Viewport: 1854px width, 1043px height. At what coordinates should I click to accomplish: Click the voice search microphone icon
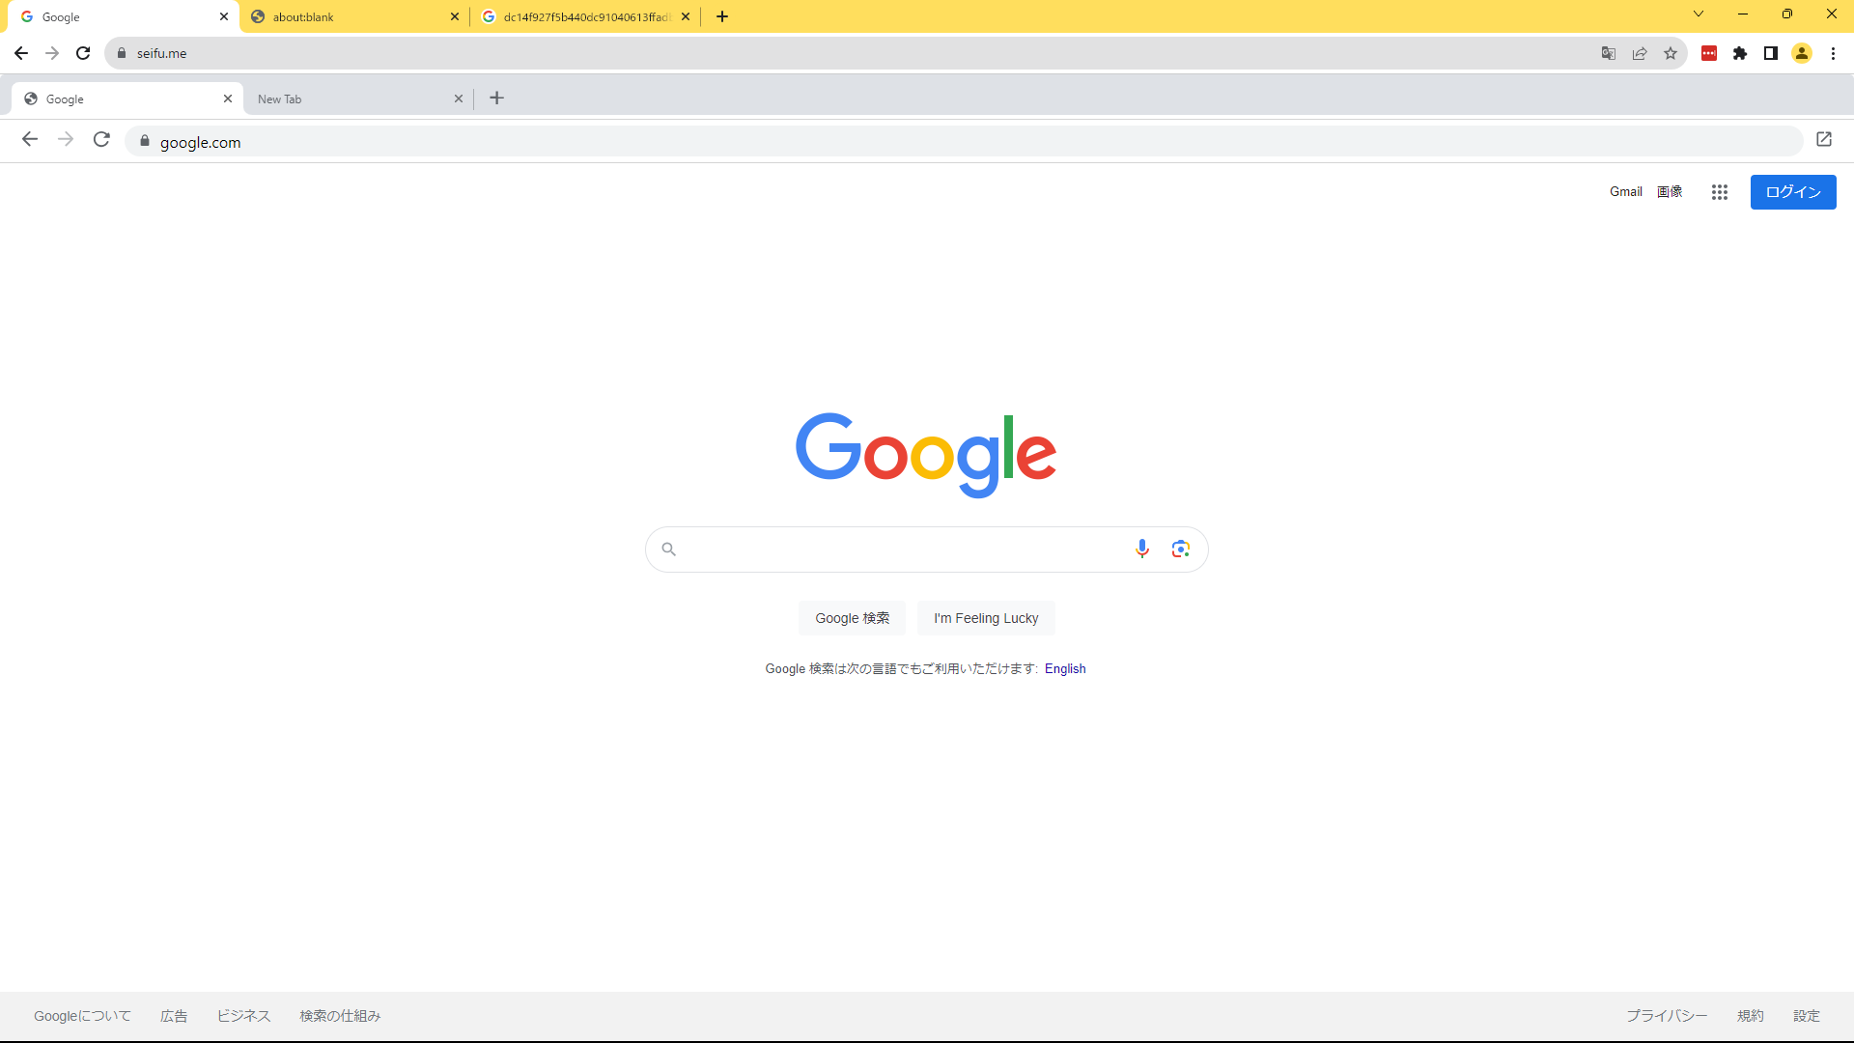(x=1141, y=549)
